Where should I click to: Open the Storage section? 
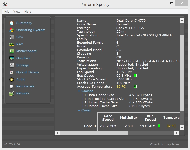click(x=23, y=65)
